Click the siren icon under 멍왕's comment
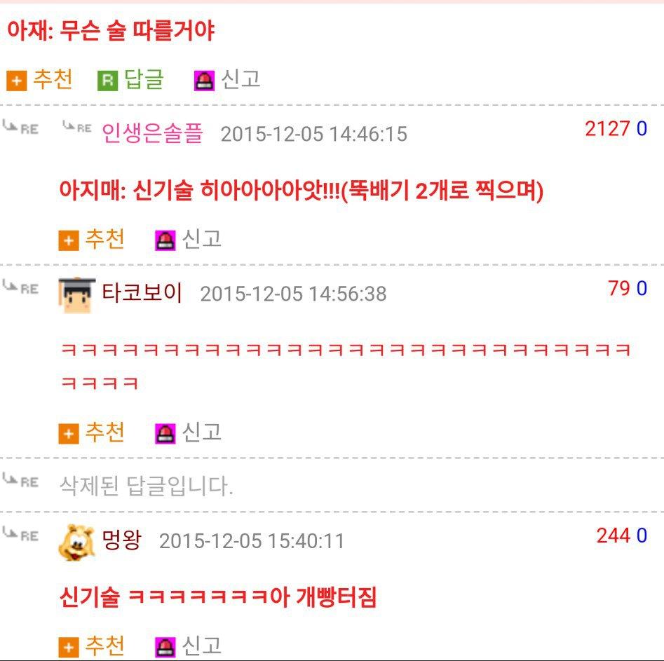 tap(165, 648)
